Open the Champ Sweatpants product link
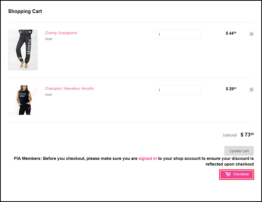The image size is (262, 202). pyautogui.click(x=61, y=33)
